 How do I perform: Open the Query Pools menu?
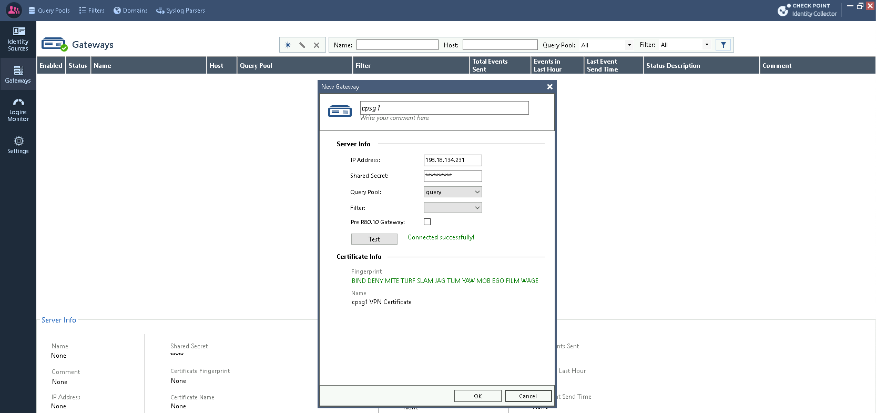point(49,11)
